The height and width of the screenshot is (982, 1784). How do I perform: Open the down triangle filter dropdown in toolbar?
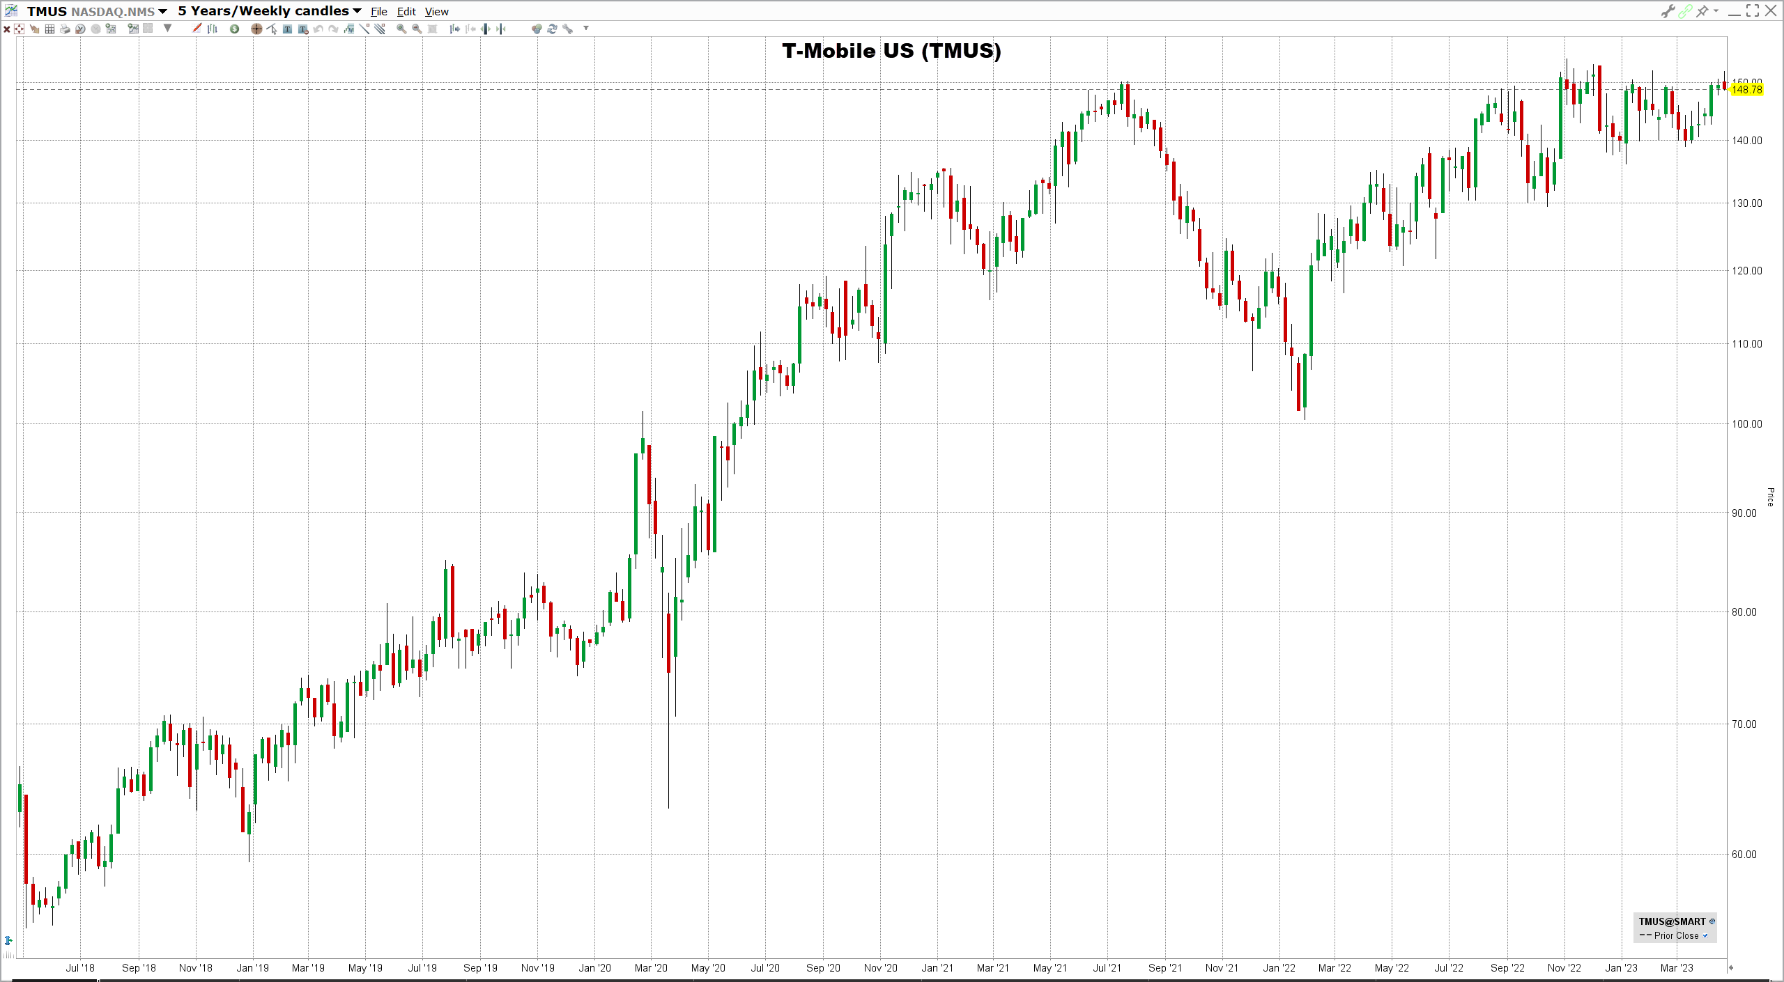point(167,28)
